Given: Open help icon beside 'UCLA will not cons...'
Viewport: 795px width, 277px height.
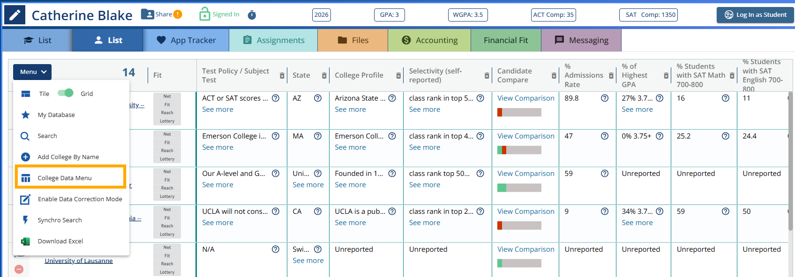Looking at the screenshot, I should click(x=276, y=211).
